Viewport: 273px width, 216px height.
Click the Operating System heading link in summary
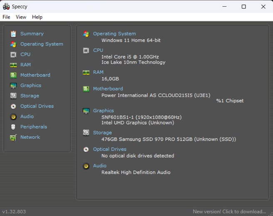pos(114,34)
